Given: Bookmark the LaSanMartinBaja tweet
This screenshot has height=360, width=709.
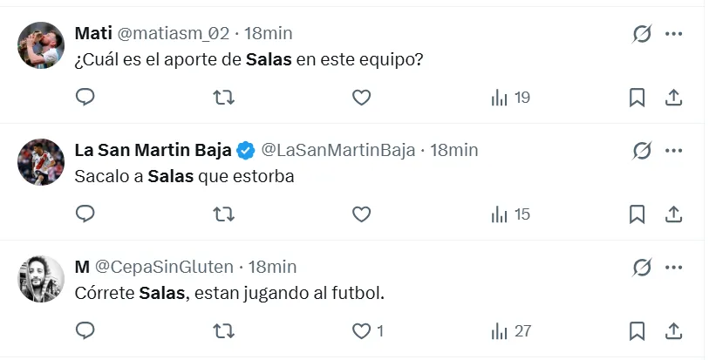Looking at the screenshot, I should pos(637,214).
